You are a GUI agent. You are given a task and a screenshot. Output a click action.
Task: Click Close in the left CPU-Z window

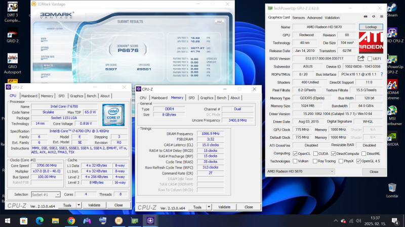118,205
